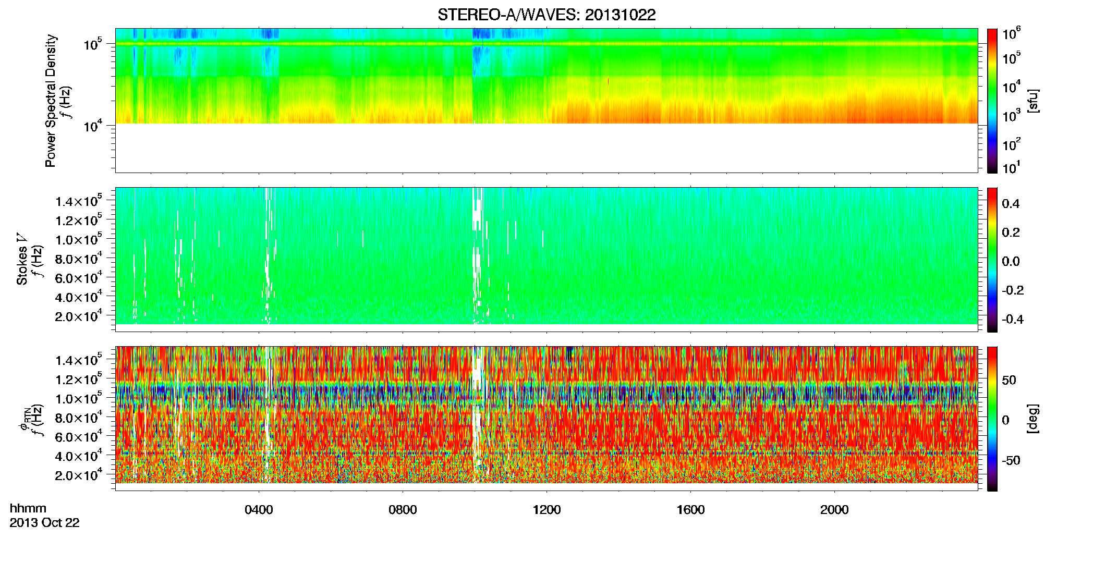This screenshot has width=1093, height=563.
Task: Click the "50" degree color bar value
Action: (x=1009, y=380)
